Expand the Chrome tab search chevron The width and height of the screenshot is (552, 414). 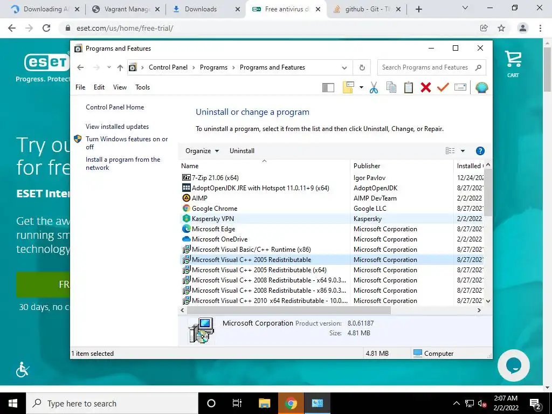(x=465, y=8)
